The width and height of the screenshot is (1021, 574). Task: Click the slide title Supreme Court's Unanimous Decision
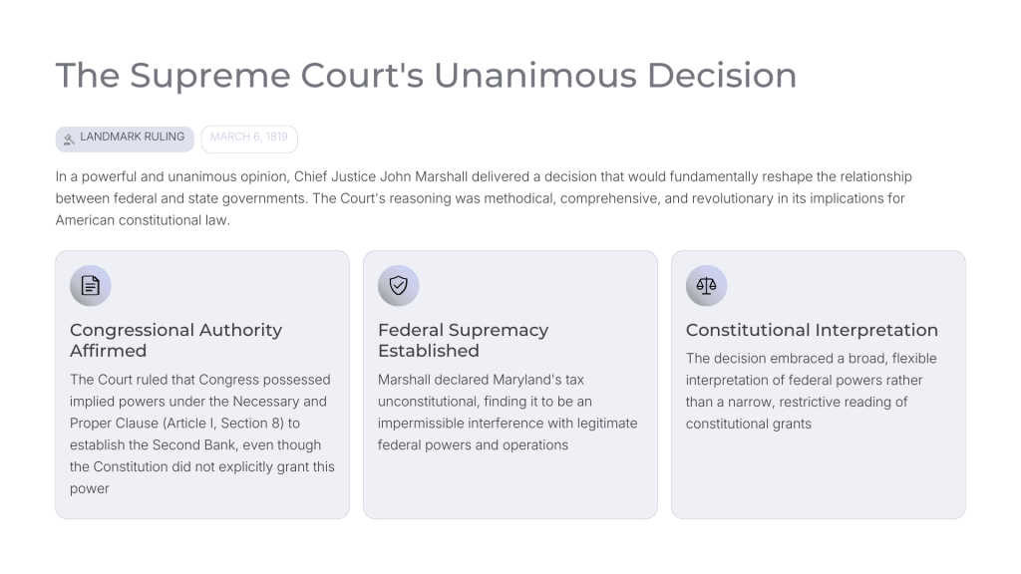426,76
